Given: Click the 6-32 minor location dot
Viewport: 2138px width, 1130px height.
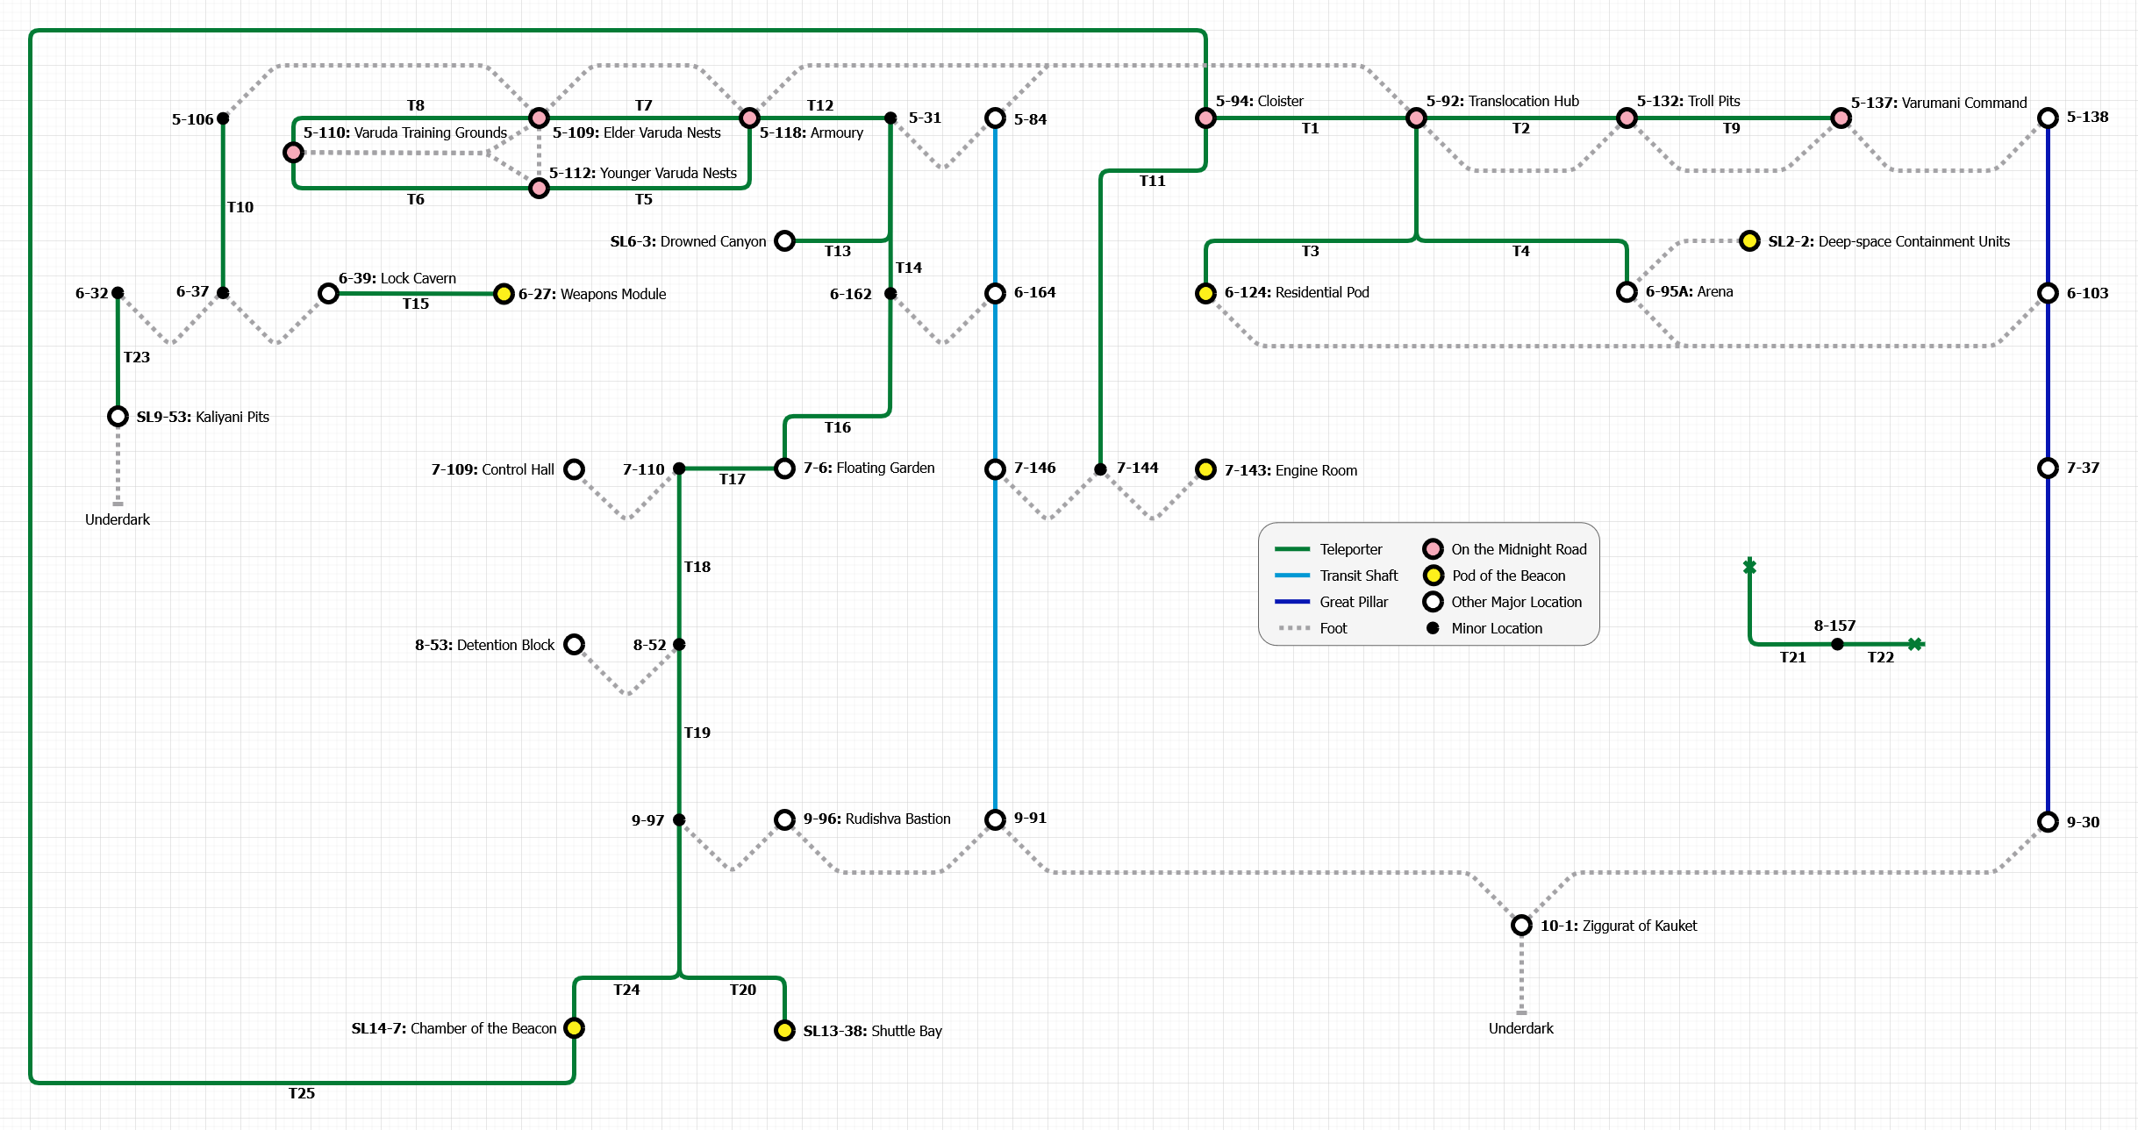Looking at the screenshot, I should pos(118,293).
